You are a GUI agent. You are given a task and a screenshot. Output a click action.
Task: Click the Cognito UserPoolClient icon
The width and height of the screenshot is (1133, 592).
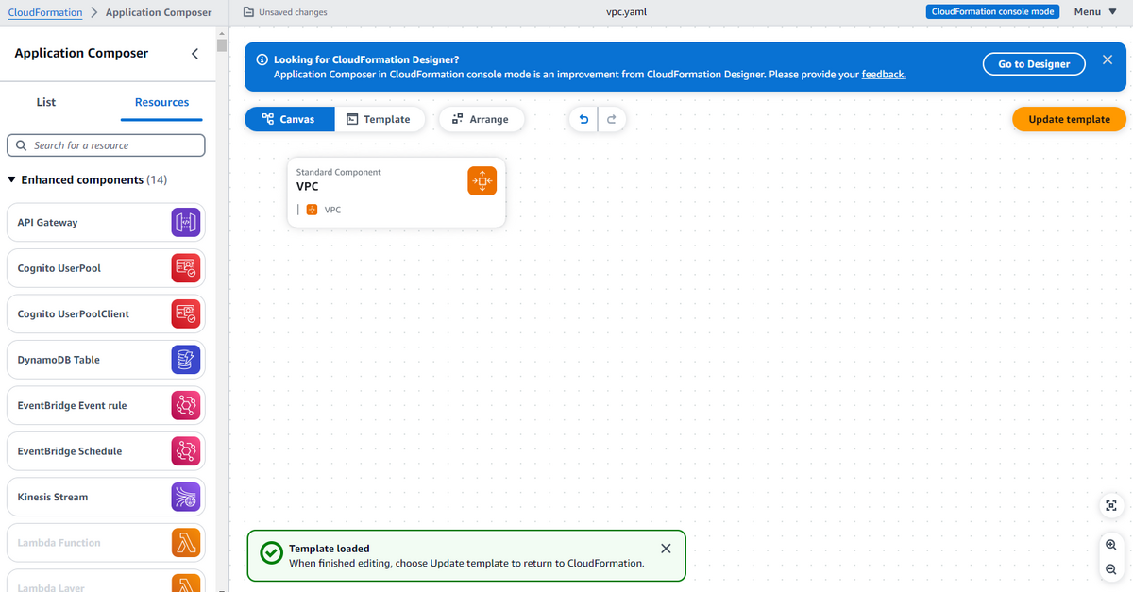pyautogui.click(x=186, y=313)
